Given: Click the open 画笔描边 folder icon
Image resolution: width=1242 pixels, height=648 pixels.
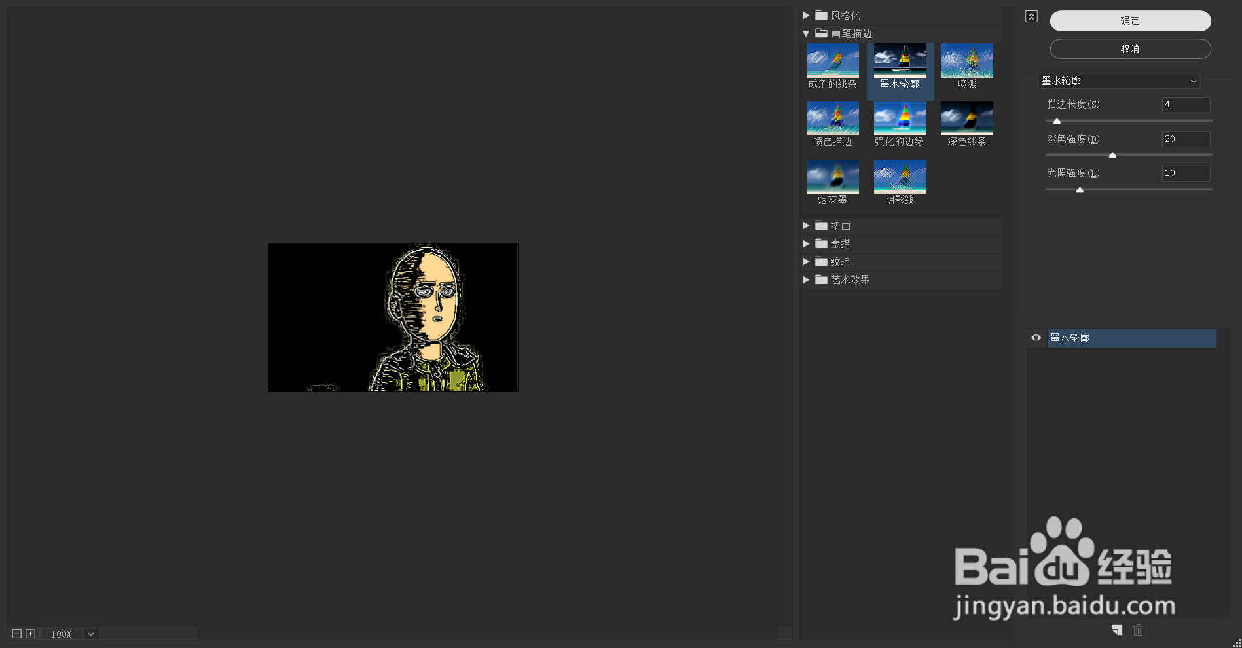Looking at the screenshot, I should pos(821,33).
